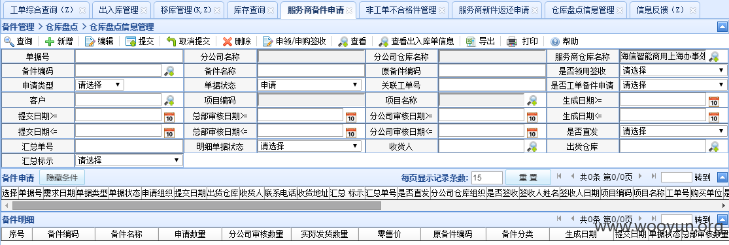The width and height of the screenshot is (729, 245).
Task: Click 转到 in 备件申请 pager
Action: tap(702, 177)
